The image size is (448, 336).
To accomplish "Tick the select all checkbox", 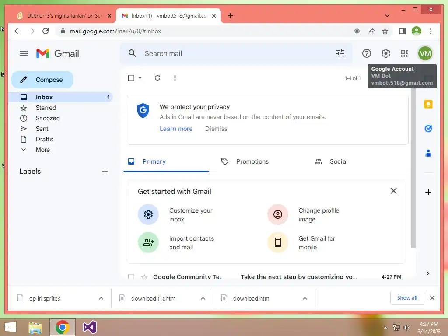I will [x=131, y=78].
